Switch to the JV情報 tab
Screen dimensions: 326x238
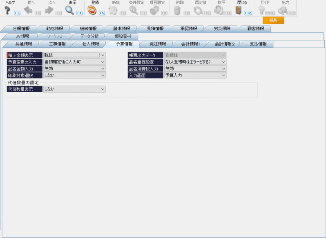[22, 36]
